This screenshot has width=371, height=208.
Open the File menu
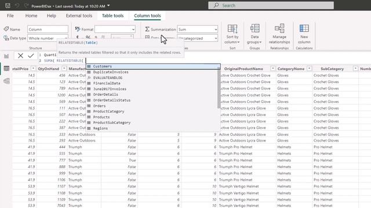[x=10, y=16]
